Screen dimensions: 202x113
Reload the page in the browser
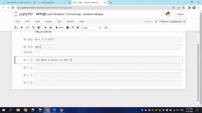[x=13, y=8]
